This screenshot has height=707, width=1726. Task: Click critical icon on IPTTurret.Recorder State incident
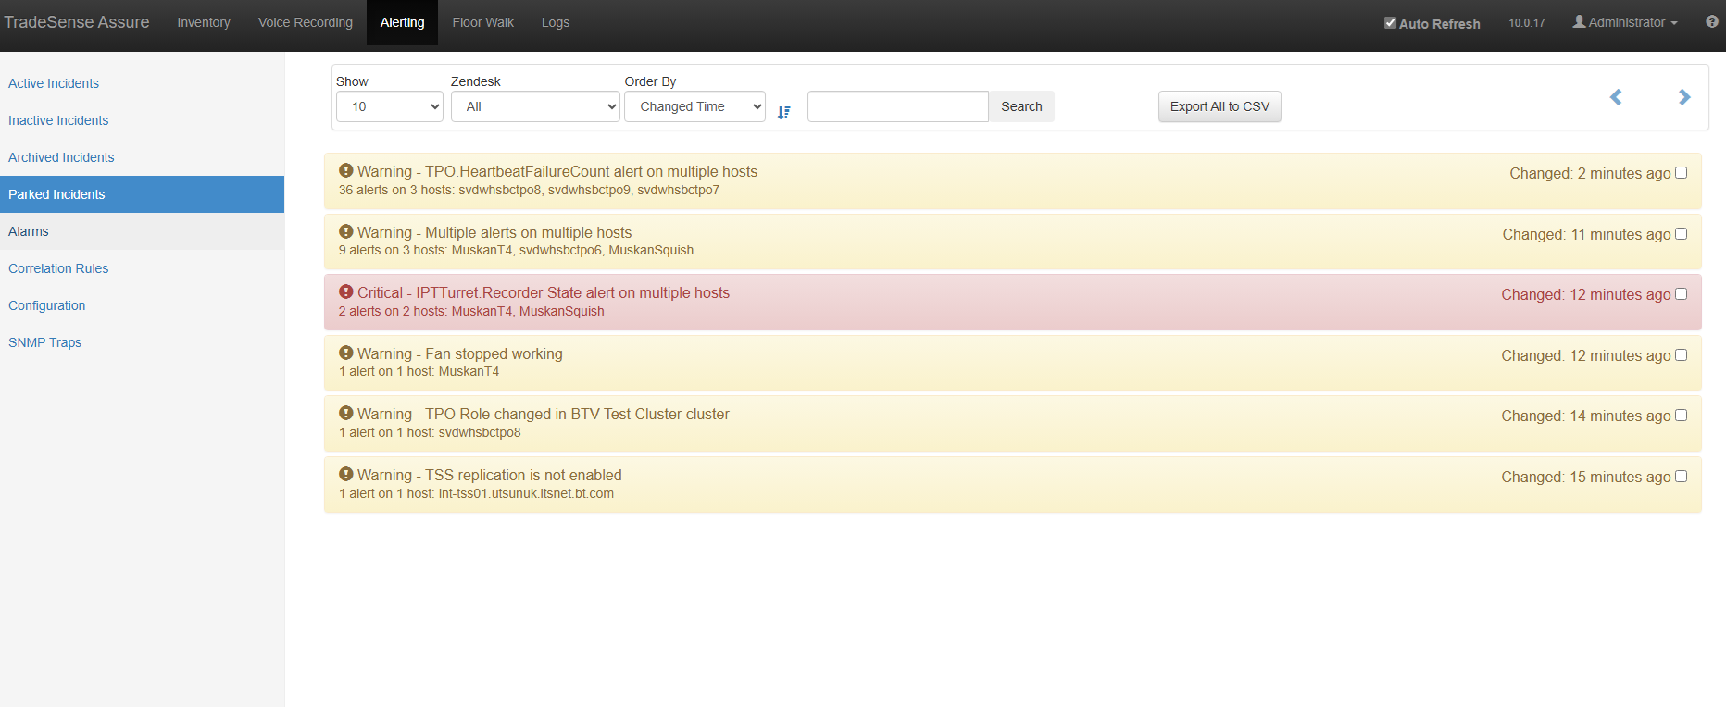coord(346,291)
